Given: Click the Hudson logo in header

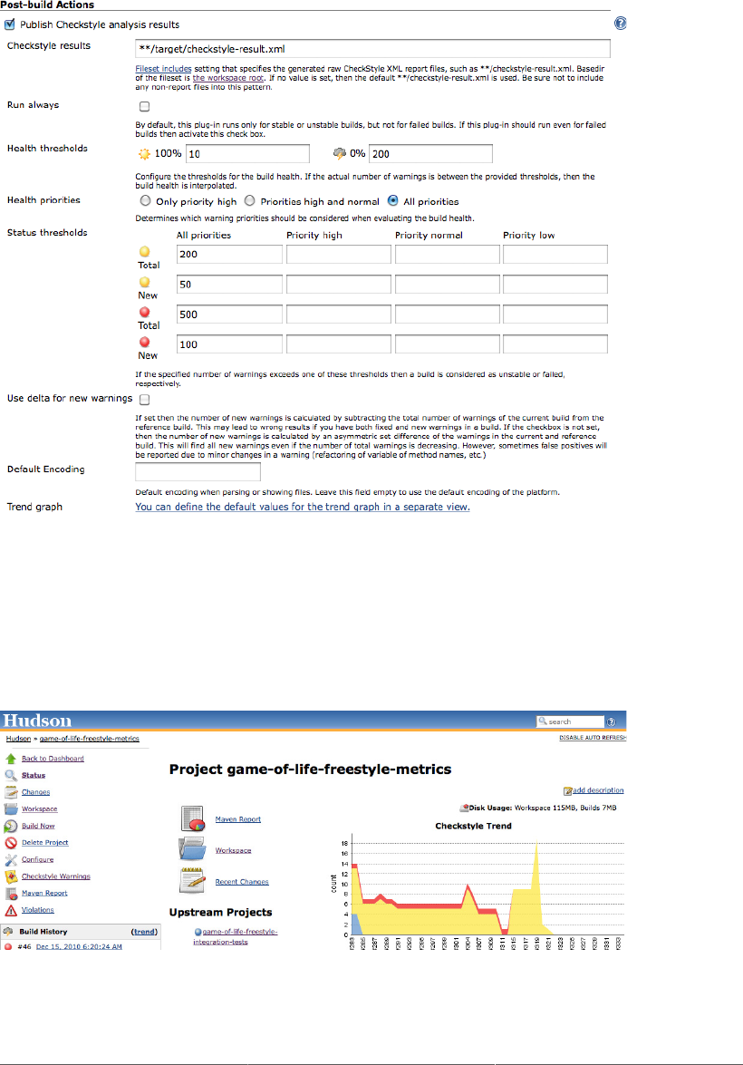Looking at the screenshot, I should (x=37, y=721).
